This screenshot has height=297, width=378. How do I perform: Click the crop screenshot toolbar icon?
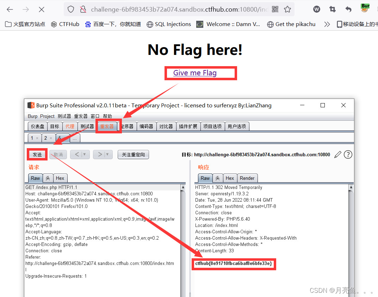[333, 10]
